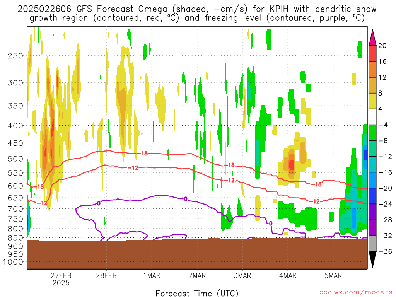Click the red omega maximum near 4MAR

click(292, 165)
